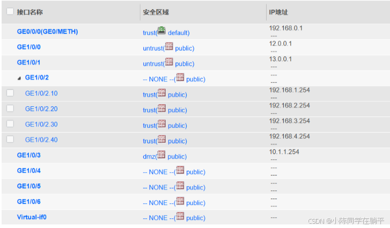Select IP address 12.0.0.1
This screenshot has height=228, width=390.
(281, 43)
